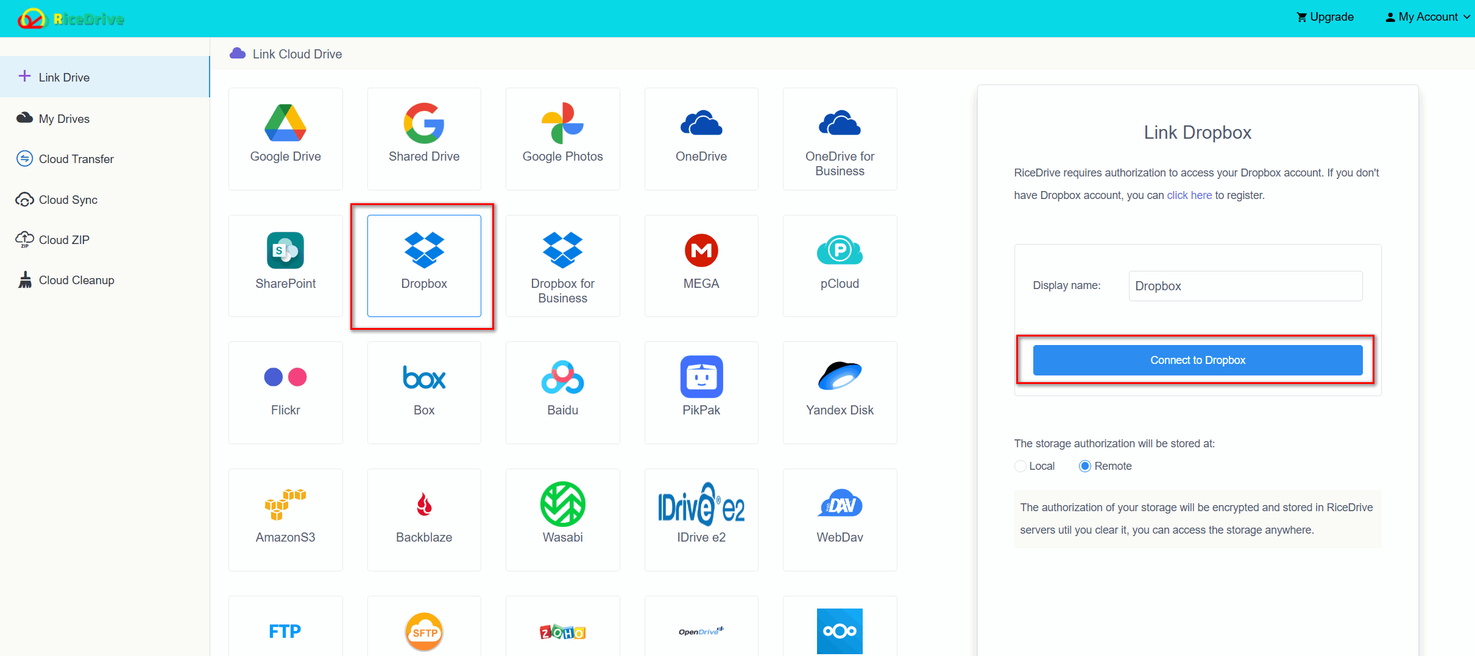1475x656 pixels.
Task: Click the 'Link Dropbox' panel title
Action: [x=1197, y=133]
